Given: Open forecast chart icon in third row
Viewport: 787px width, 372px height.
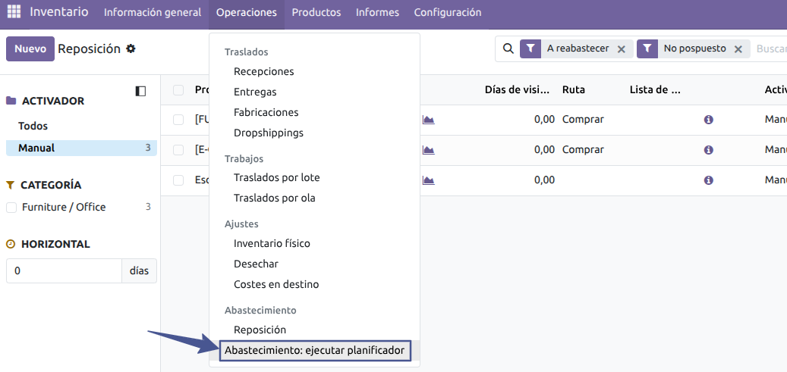Looking at the screenshot, I should [428, 180].
